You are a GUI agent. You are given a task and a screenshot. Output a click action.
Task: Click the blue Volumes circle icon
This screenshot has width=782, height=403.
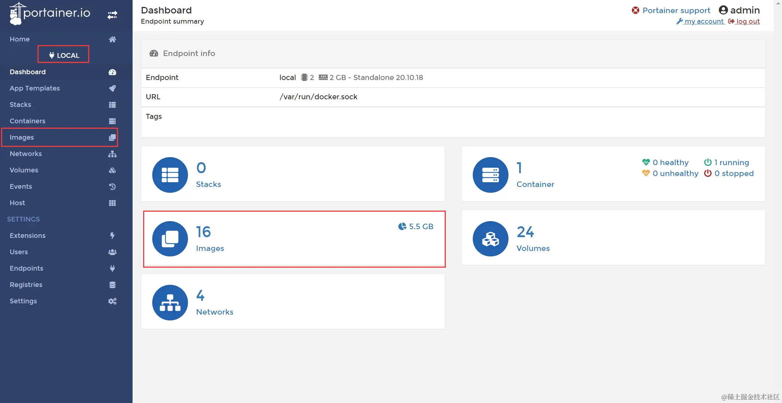(490, 239)
